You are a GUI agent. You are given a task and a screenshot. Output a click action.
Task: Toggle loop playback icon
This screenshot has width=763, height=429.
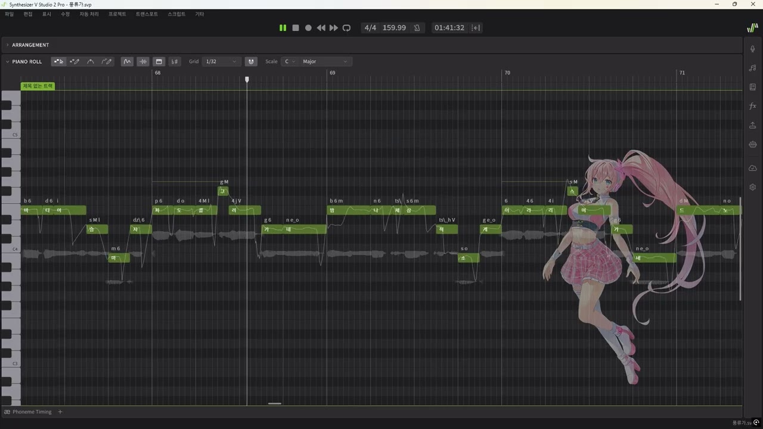click(x=346, y=28)
